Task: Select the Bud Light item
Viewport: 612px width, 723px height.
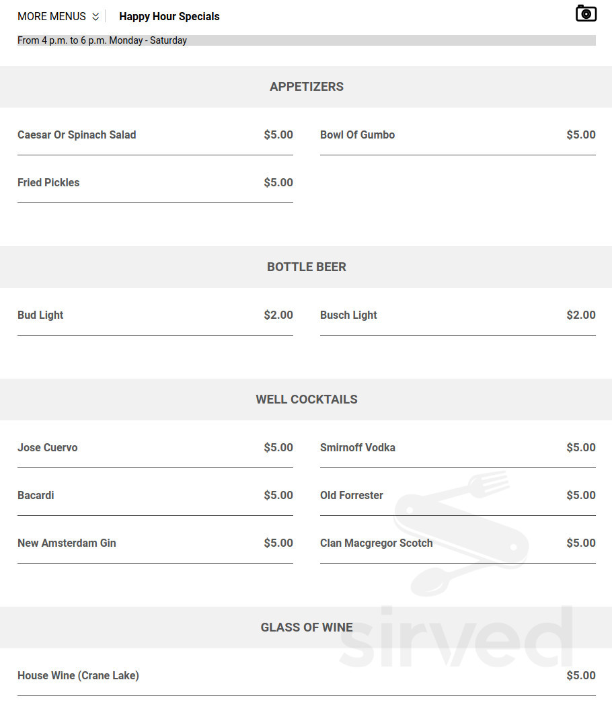Action: (x=155, y=315)
